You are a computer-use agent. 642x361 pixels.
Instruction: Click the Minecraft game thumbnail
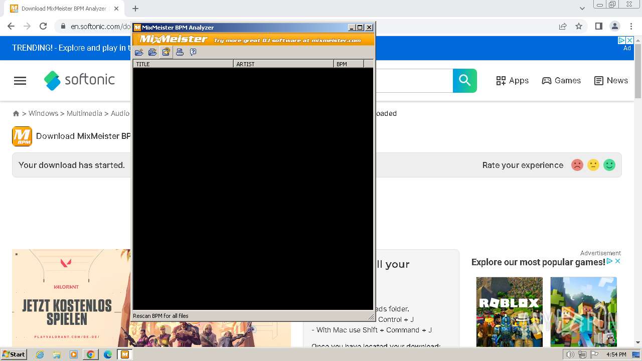coord(584,312)
